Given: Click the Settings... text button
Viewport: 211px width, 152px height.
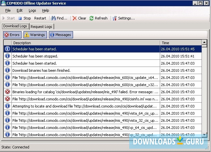Looking at the screenshot, I should click(x=126, y=18).
